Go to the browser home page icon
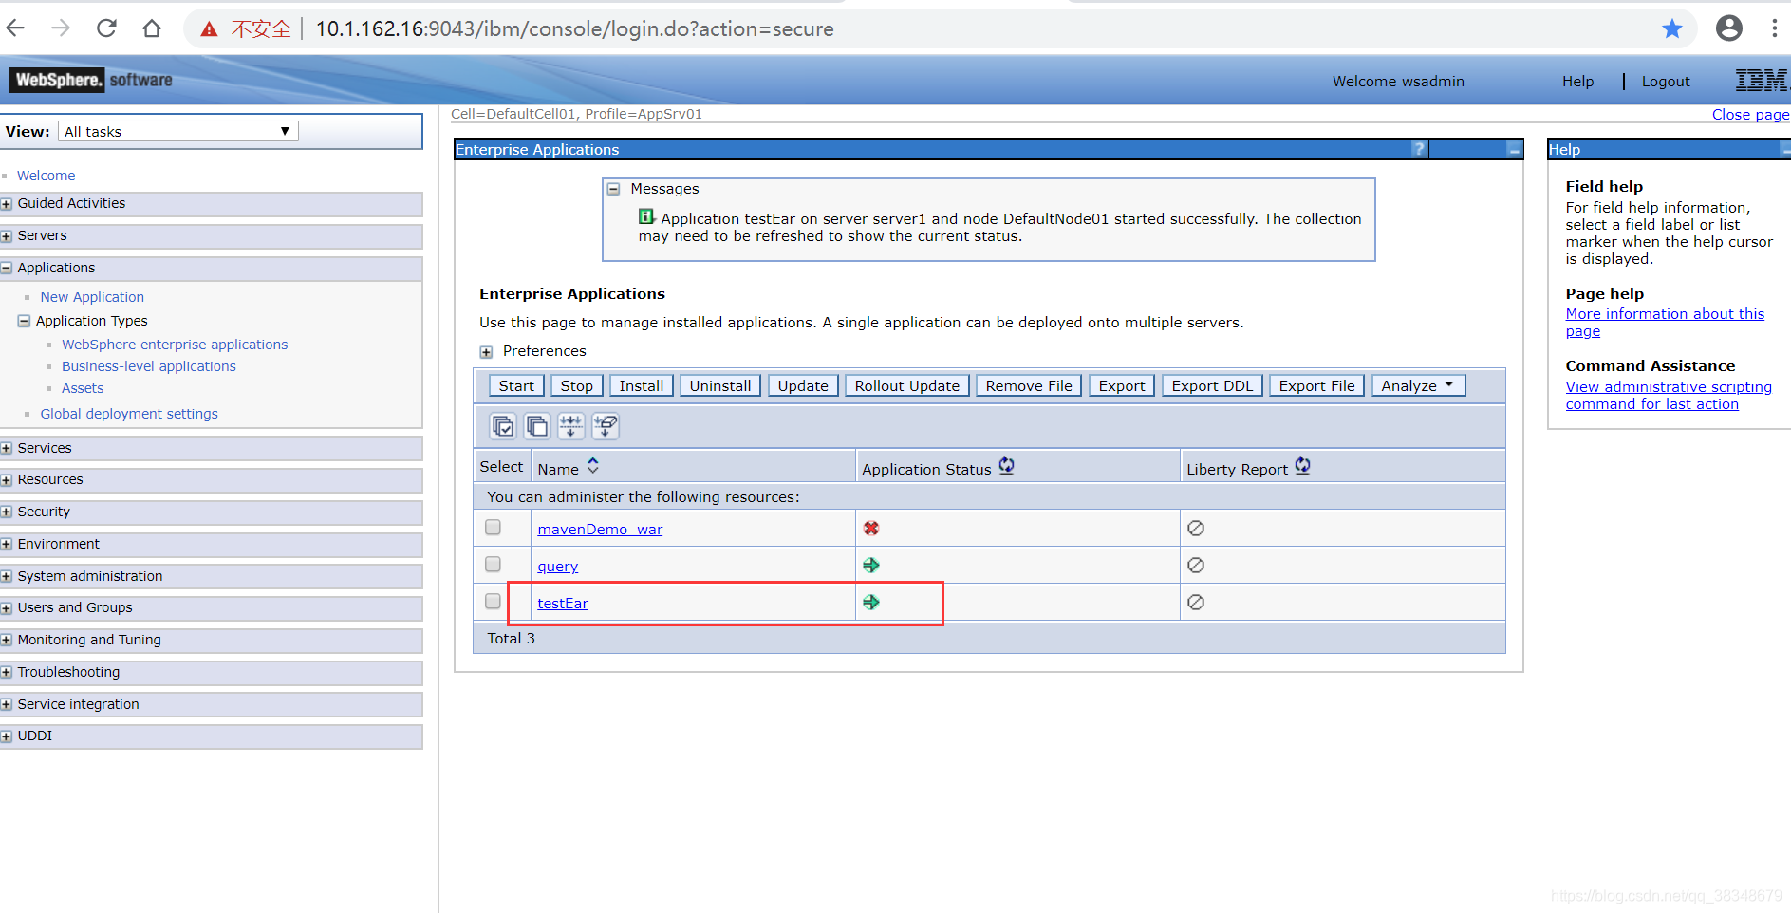This screenshot has width=1791, height=913. coord(152,28)
